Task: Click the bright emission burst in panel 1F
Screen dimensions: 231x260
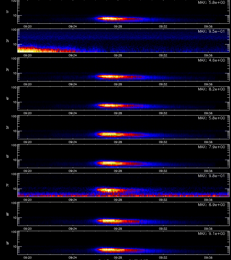Action: [110, 19]
